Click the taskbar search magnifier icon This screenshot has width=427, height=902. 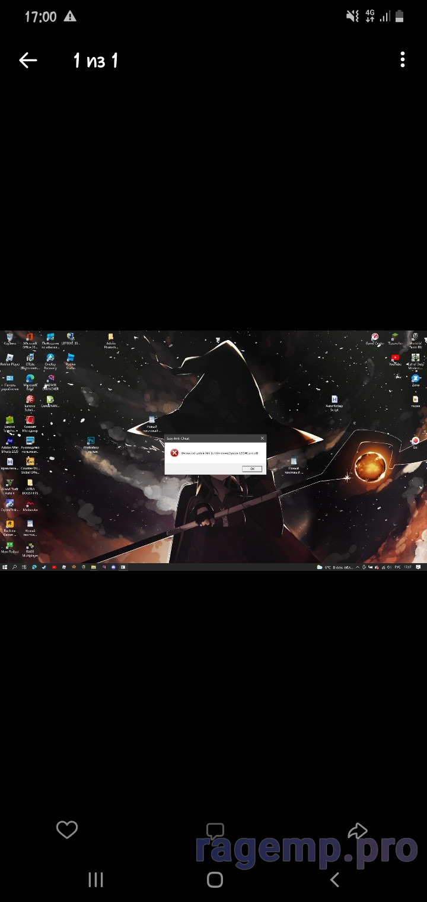coord(14,567)
